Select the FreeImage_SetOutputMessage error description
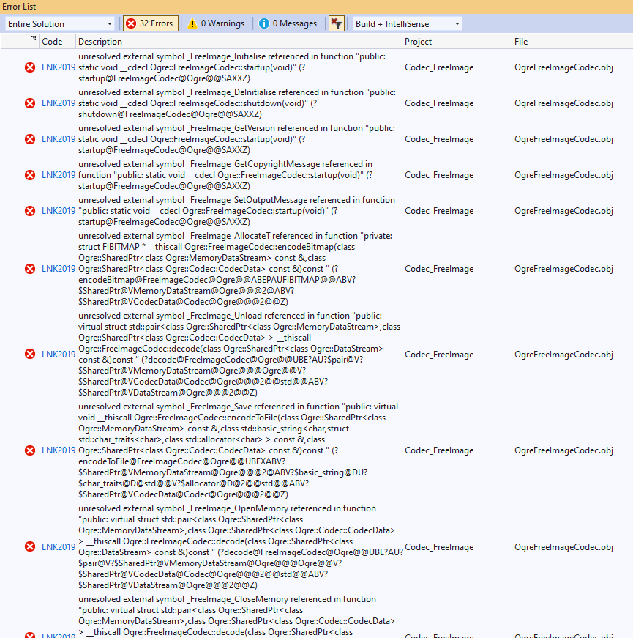The image size is (633, 638). pos(236,211)
